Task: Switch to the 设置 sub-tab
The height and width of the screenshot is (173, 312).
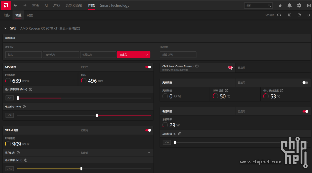Action: tap(30, 15)
